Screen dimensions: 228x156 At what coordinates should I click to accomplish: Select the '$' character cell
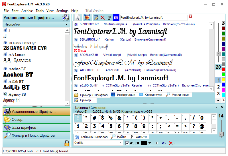(103, 118)
